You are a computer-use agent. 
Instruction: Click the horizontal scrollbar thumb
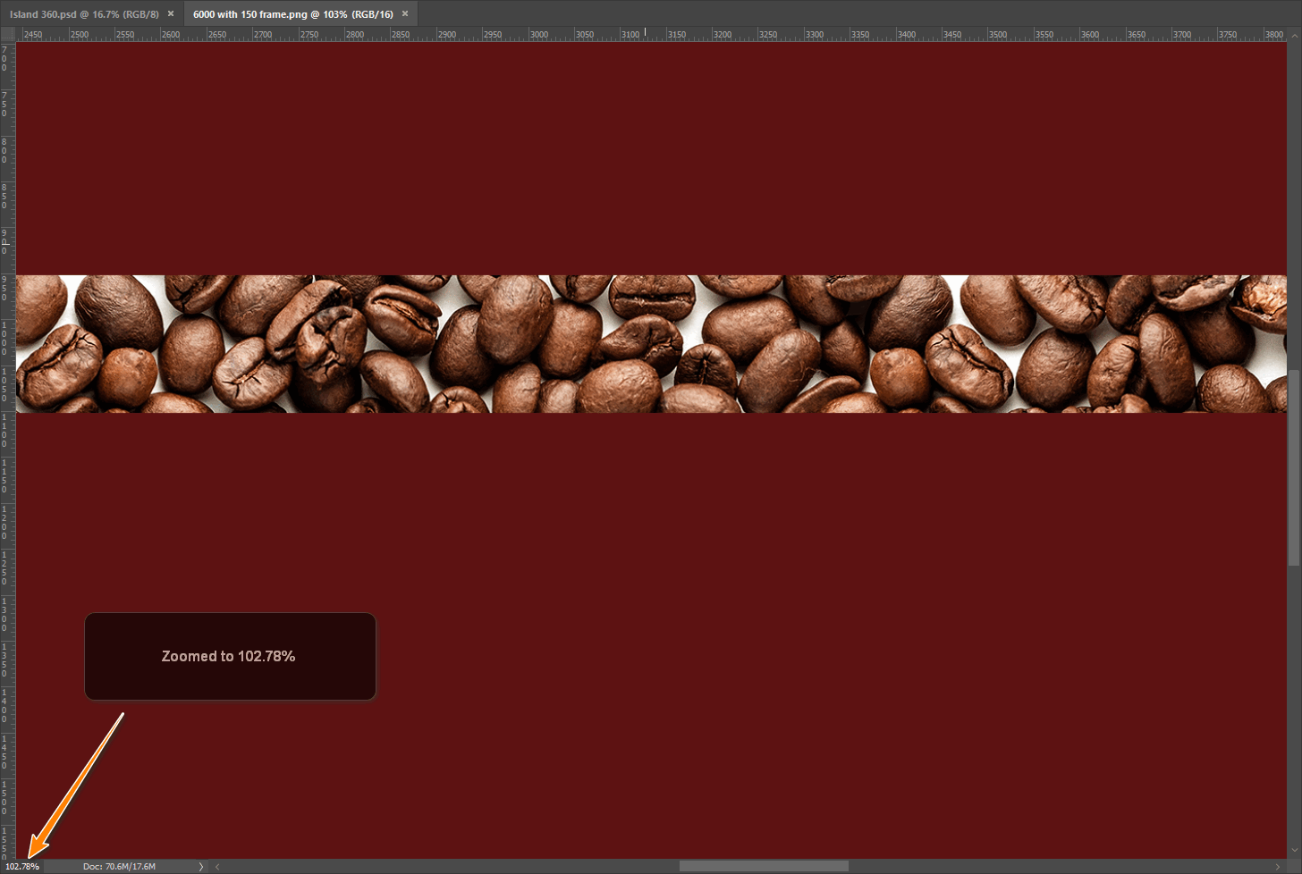coord(763,866)
